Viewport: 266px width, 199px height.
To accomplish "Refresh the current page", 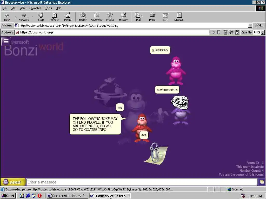I will (54, 17).
